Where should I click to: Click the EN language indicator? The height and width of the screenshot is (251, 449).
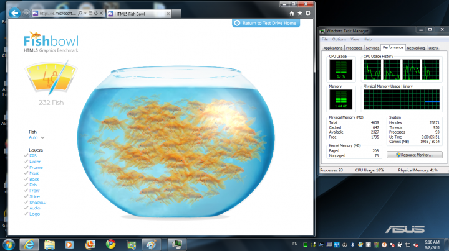[295, 244]
